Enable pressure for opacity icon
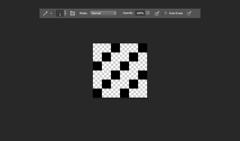 157,13
